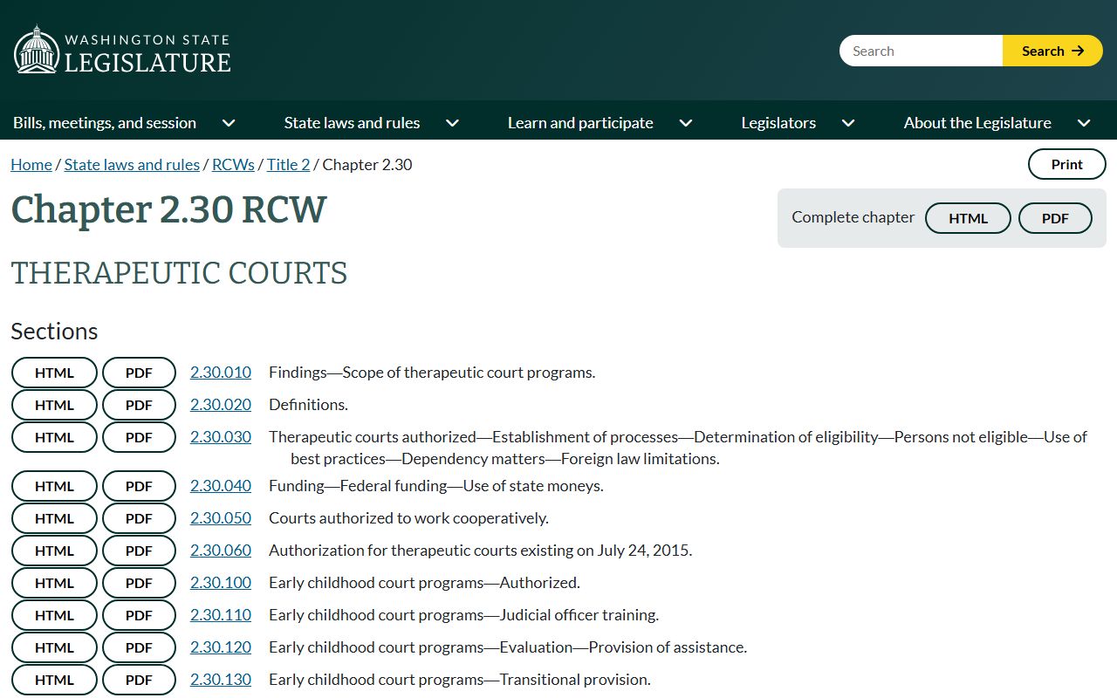
Task: Open the Title 2 breadcrumb link
Action: pos(288,164)
